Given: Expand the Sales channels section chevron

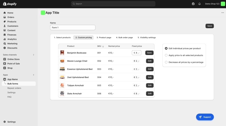Looking at the screenshot, I should click(33, 55).
